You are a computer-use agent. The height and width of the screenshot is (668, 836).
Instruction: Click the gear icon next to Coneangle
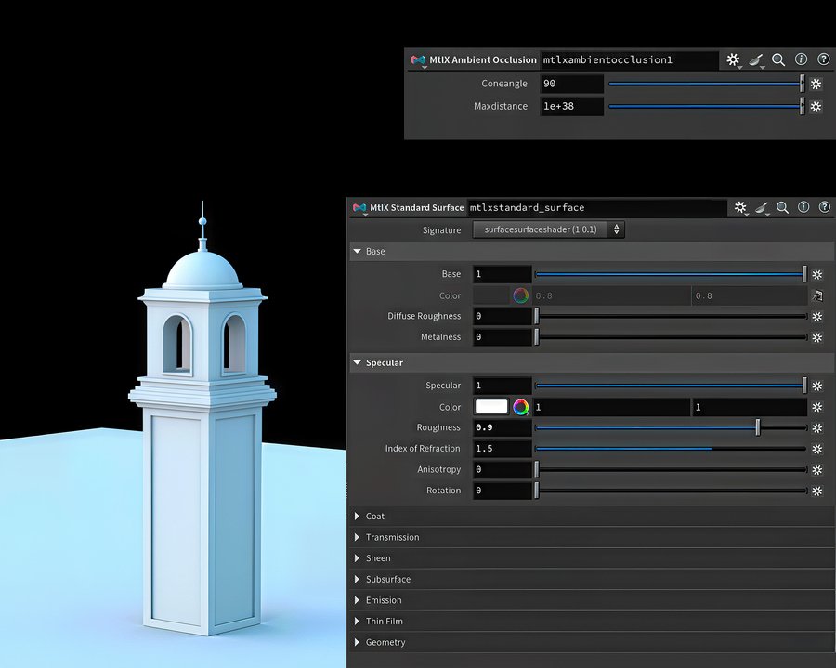tap(816, 84)
